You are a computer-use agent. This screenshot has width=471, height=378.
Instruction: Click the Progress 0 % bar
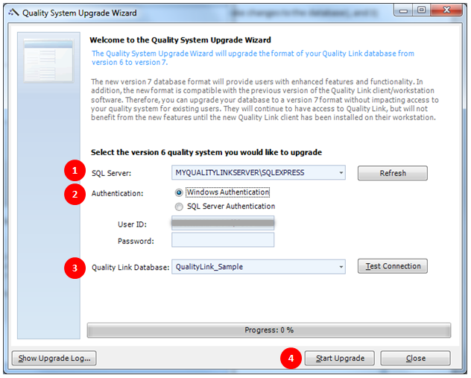[x=269, y=330]
